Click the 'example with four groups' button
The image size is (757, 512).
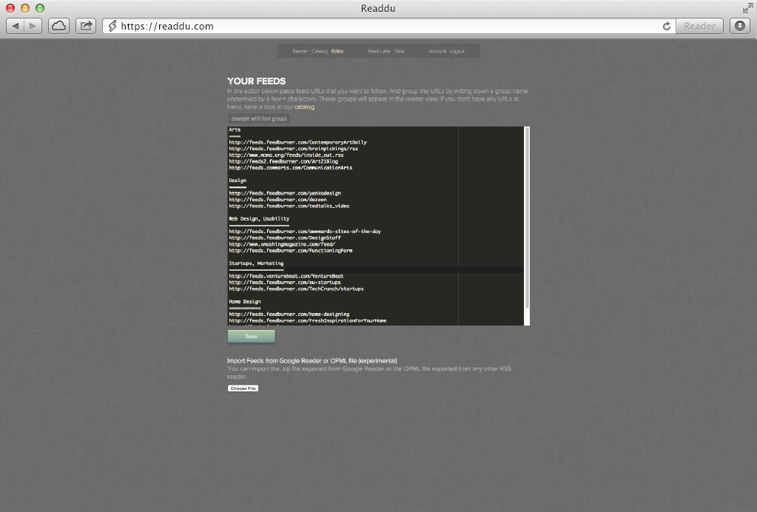point(259,118)
